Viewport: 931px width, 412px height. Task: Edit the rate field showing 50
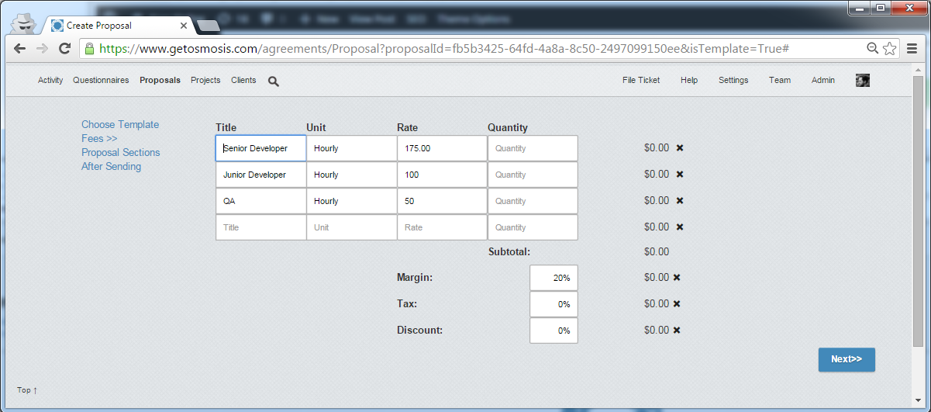point(442,201)
